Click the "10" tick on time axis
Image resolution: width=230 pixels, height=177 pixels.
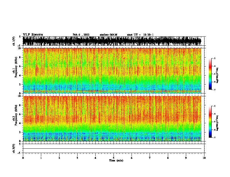coord(204,158)
